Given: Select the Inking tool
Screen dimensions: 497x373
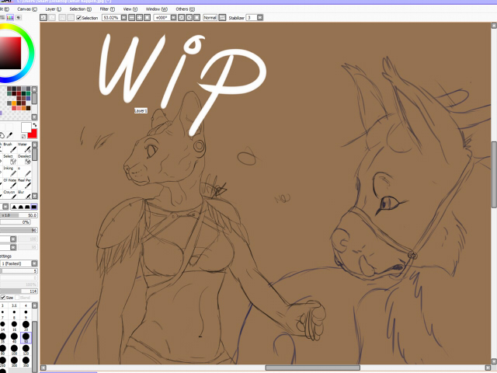Looking at the screenshot, I should (x=10, y=171).
